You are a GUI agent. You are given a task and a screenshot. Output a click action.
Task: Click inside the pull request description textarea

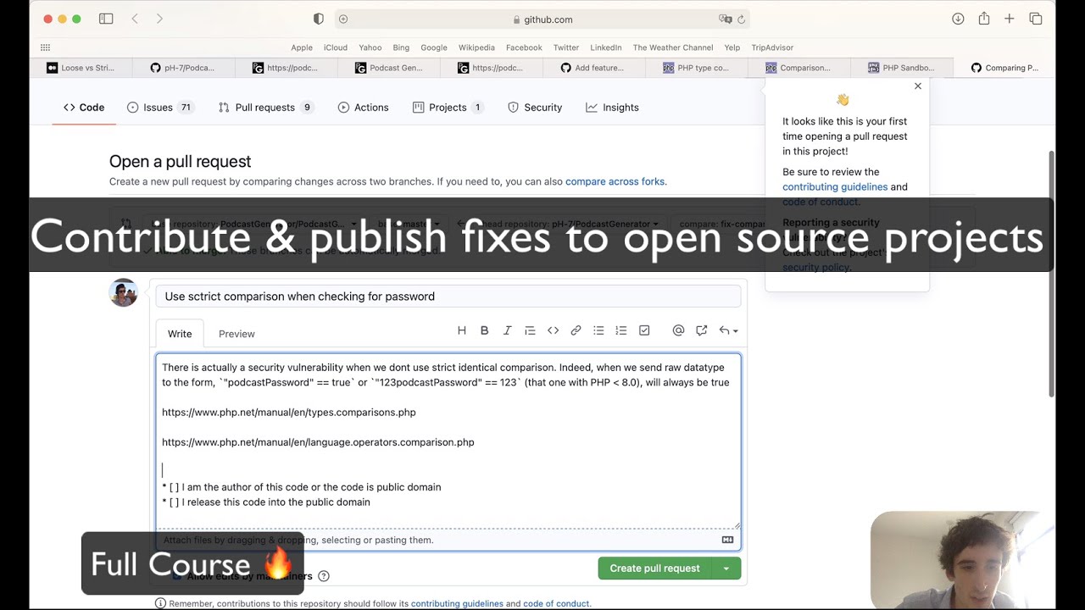coord(448,441)
